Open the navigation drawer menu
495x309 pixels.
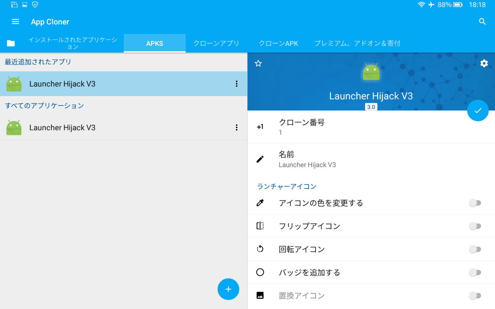point(15,22)
